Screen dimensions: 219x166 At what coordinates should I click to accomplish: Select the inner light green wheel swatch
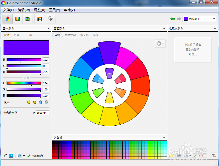click(x=98, y=93)
